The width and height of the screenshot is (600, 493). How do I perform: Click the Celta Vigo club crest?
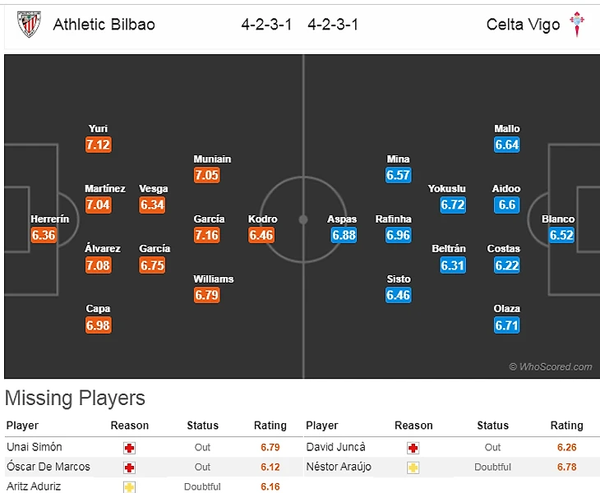point(579,25)
